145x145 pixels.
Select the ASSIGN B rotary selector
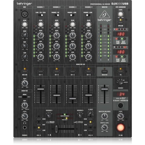pyautogui.click(x=80, y=116)
